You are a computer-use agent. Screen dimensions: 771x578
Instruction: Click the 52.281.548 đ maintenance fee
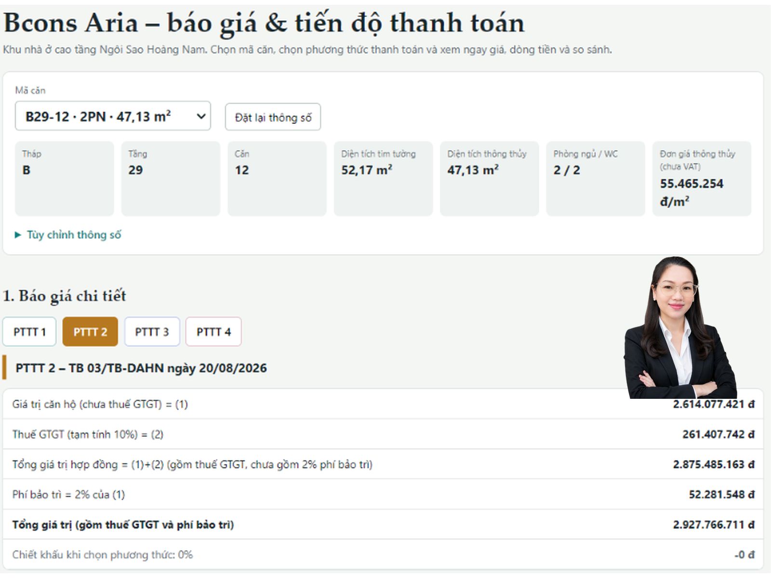(x=721, y=495)
